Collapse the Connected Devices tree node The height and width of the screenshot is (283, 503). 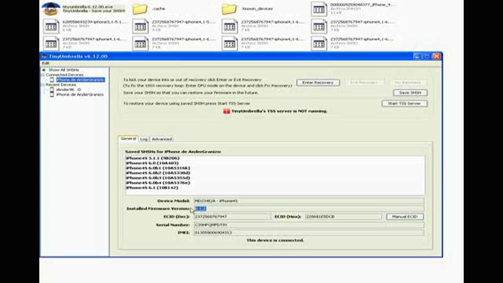[43, 75]
